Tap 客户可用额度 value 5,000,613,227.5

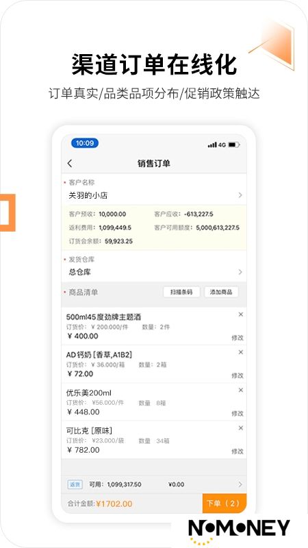218,227
